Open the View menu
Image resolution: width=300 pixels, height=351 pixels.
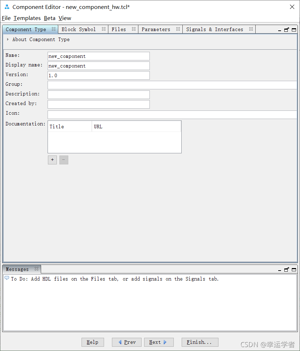65,18
